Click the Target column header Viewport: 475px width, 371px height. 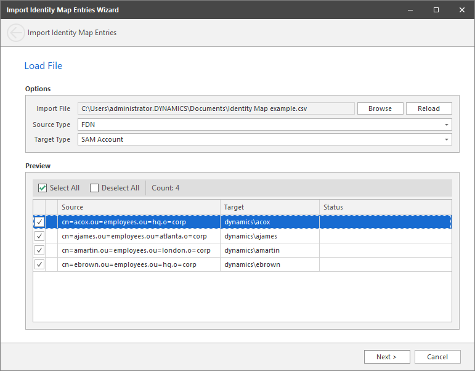[269, 207]
